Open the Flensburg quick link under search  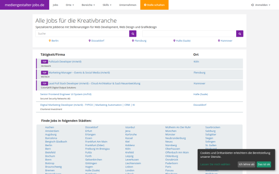pos(139,41)
